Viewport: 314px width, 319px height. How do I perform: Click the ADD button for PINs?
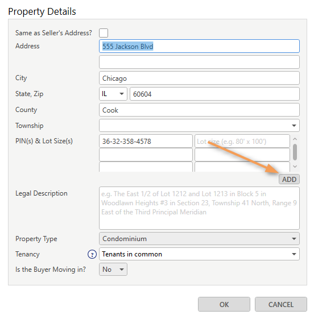289,179
